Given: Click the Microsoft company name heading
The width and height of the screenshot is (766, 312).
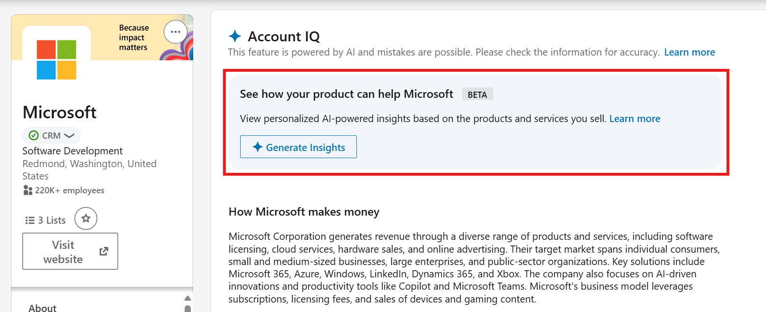Looking at the screenshot, I should [60, 113].
